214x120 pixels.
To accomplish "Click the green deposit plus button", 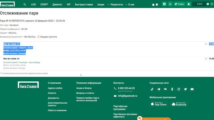I will coord(212,4).
